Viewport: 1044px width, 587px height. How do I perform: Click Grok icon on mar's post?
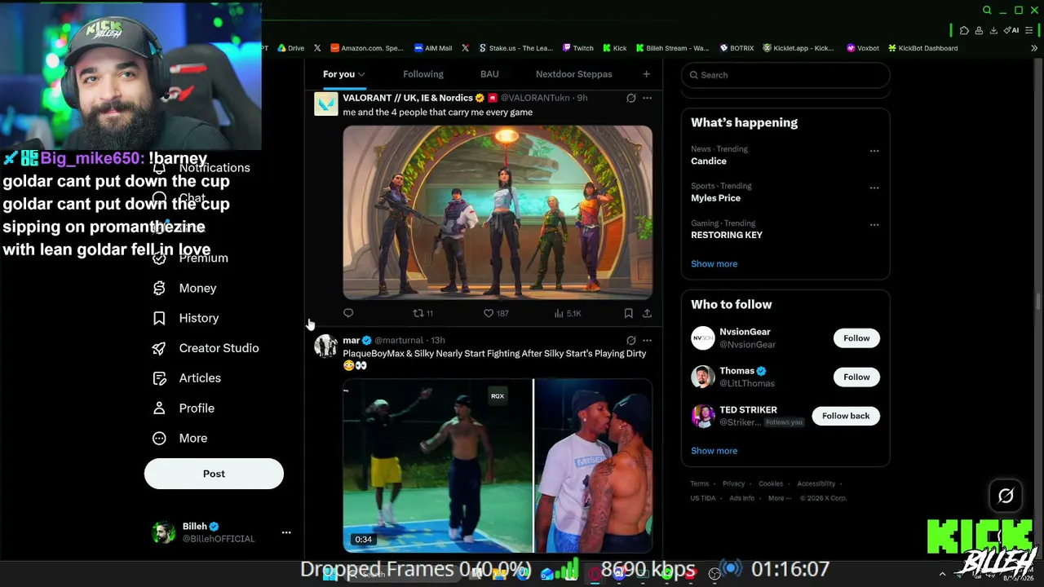pos(630,340)
